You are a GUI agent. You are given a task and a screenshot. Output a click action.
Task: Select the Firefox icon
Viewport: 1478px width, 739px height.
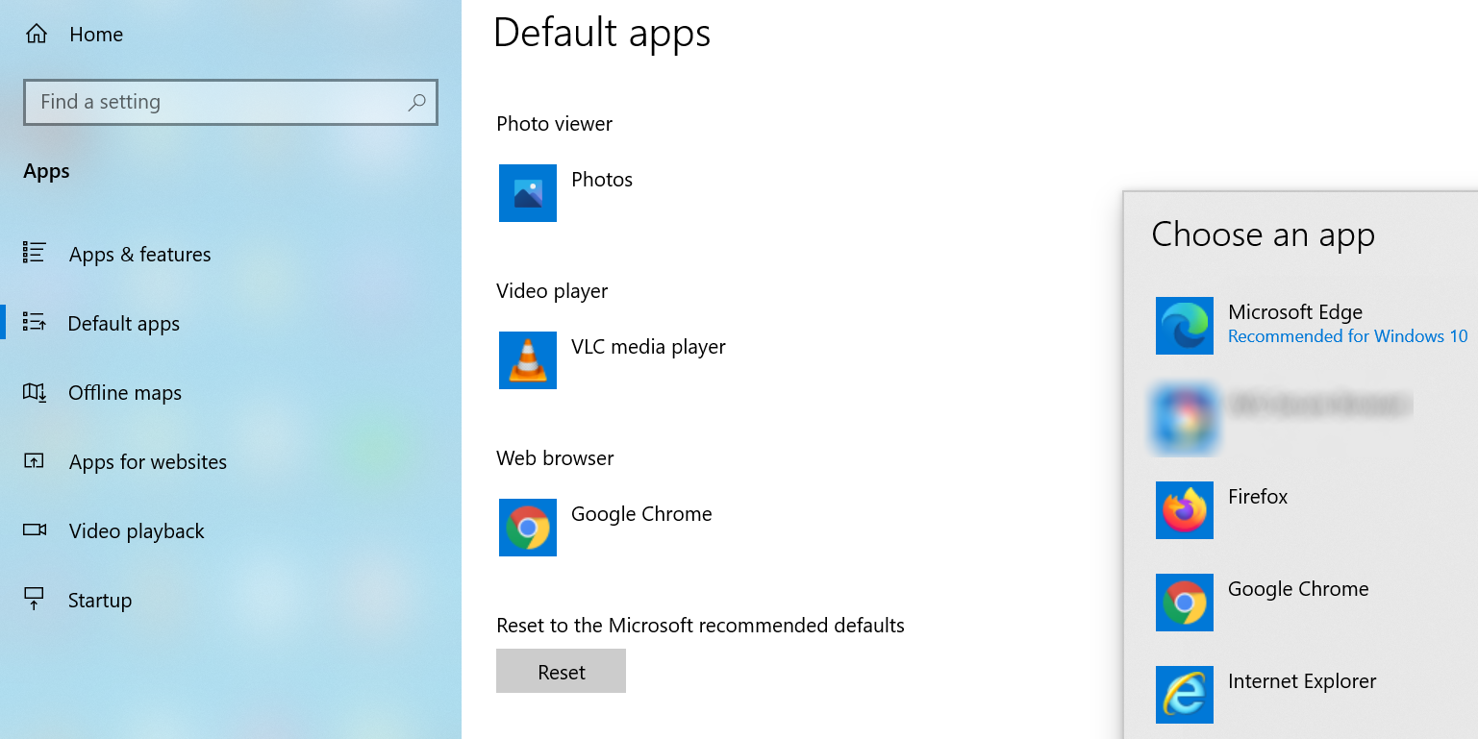(x=1184, y=510)
